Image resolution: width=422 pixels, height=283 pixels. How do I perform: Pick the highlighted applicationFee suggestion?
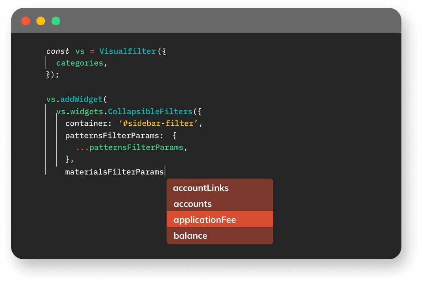(205, 220)
